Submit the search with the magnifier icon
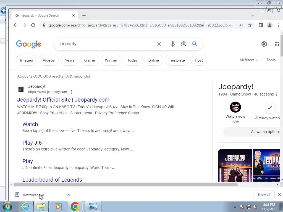The image size is (283, 212). tap(195, 44)
